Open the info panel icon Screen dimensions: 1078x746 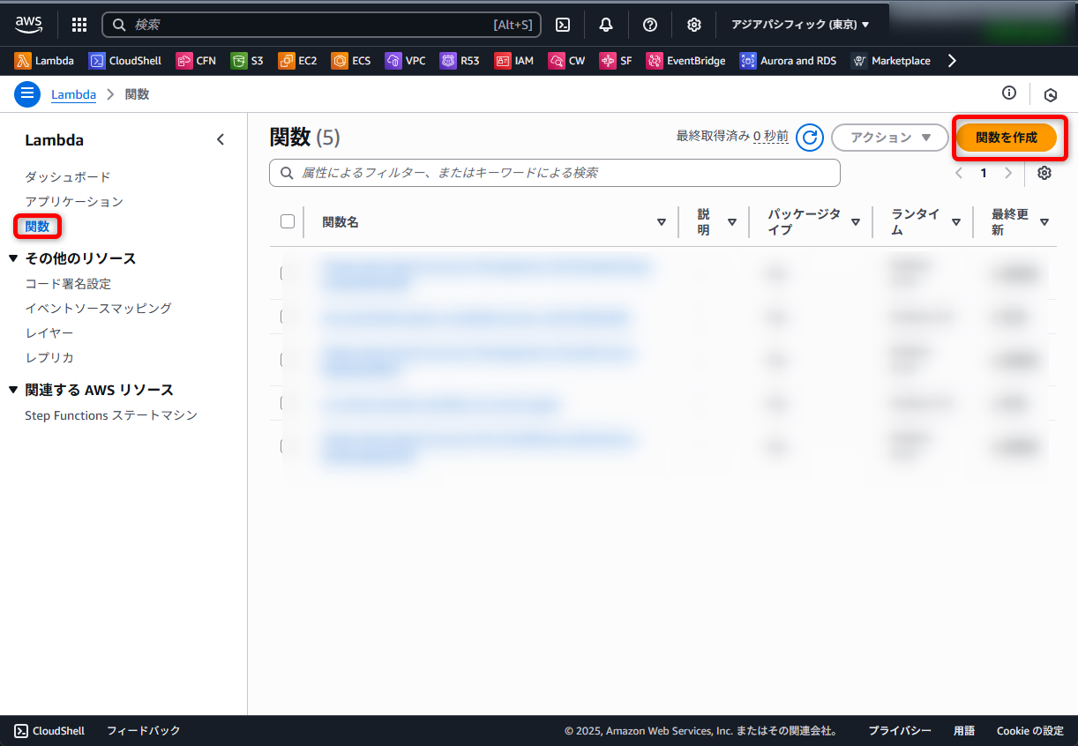pyautogui.click(x=1009, y=93)
